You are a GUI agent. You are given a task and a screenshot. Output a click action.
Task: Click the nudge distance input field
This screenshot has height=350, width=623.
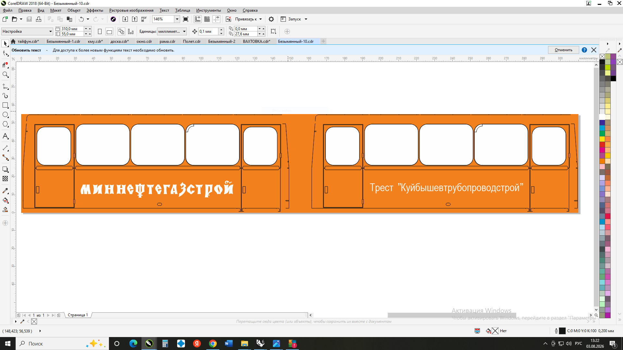point(209,31)
